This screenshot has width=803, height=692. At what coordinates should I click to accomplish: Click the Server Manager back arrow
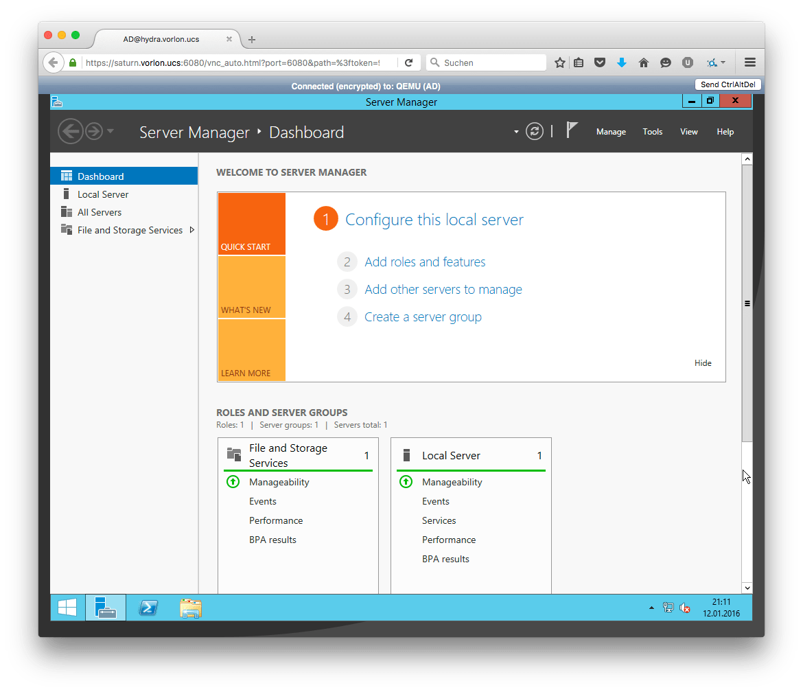coord(70,132)
